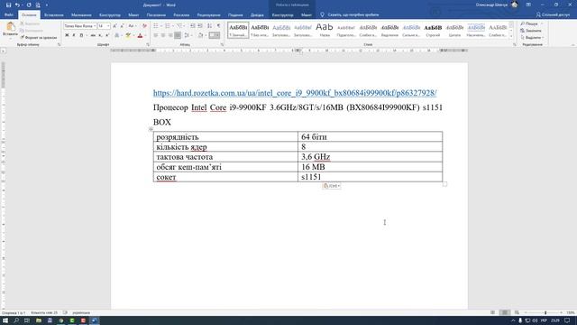Toggle underline formatting
Image resolution: width=577 pixels, height=325 pixels.
(81, 35)
